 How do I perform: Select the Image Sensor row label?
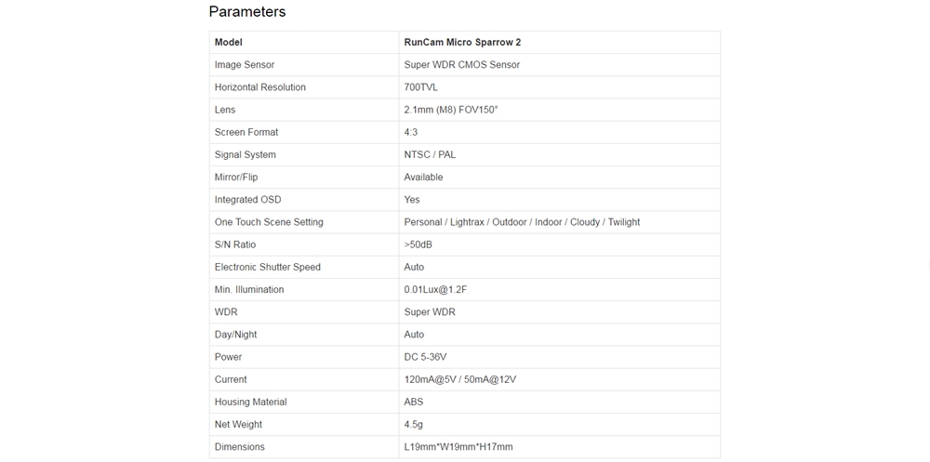pos(245,65)
